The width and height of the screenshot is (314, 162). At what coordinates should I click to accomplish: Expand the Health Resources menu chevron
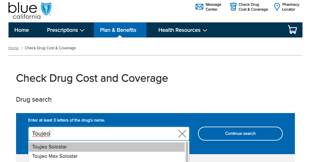[205, 30]
